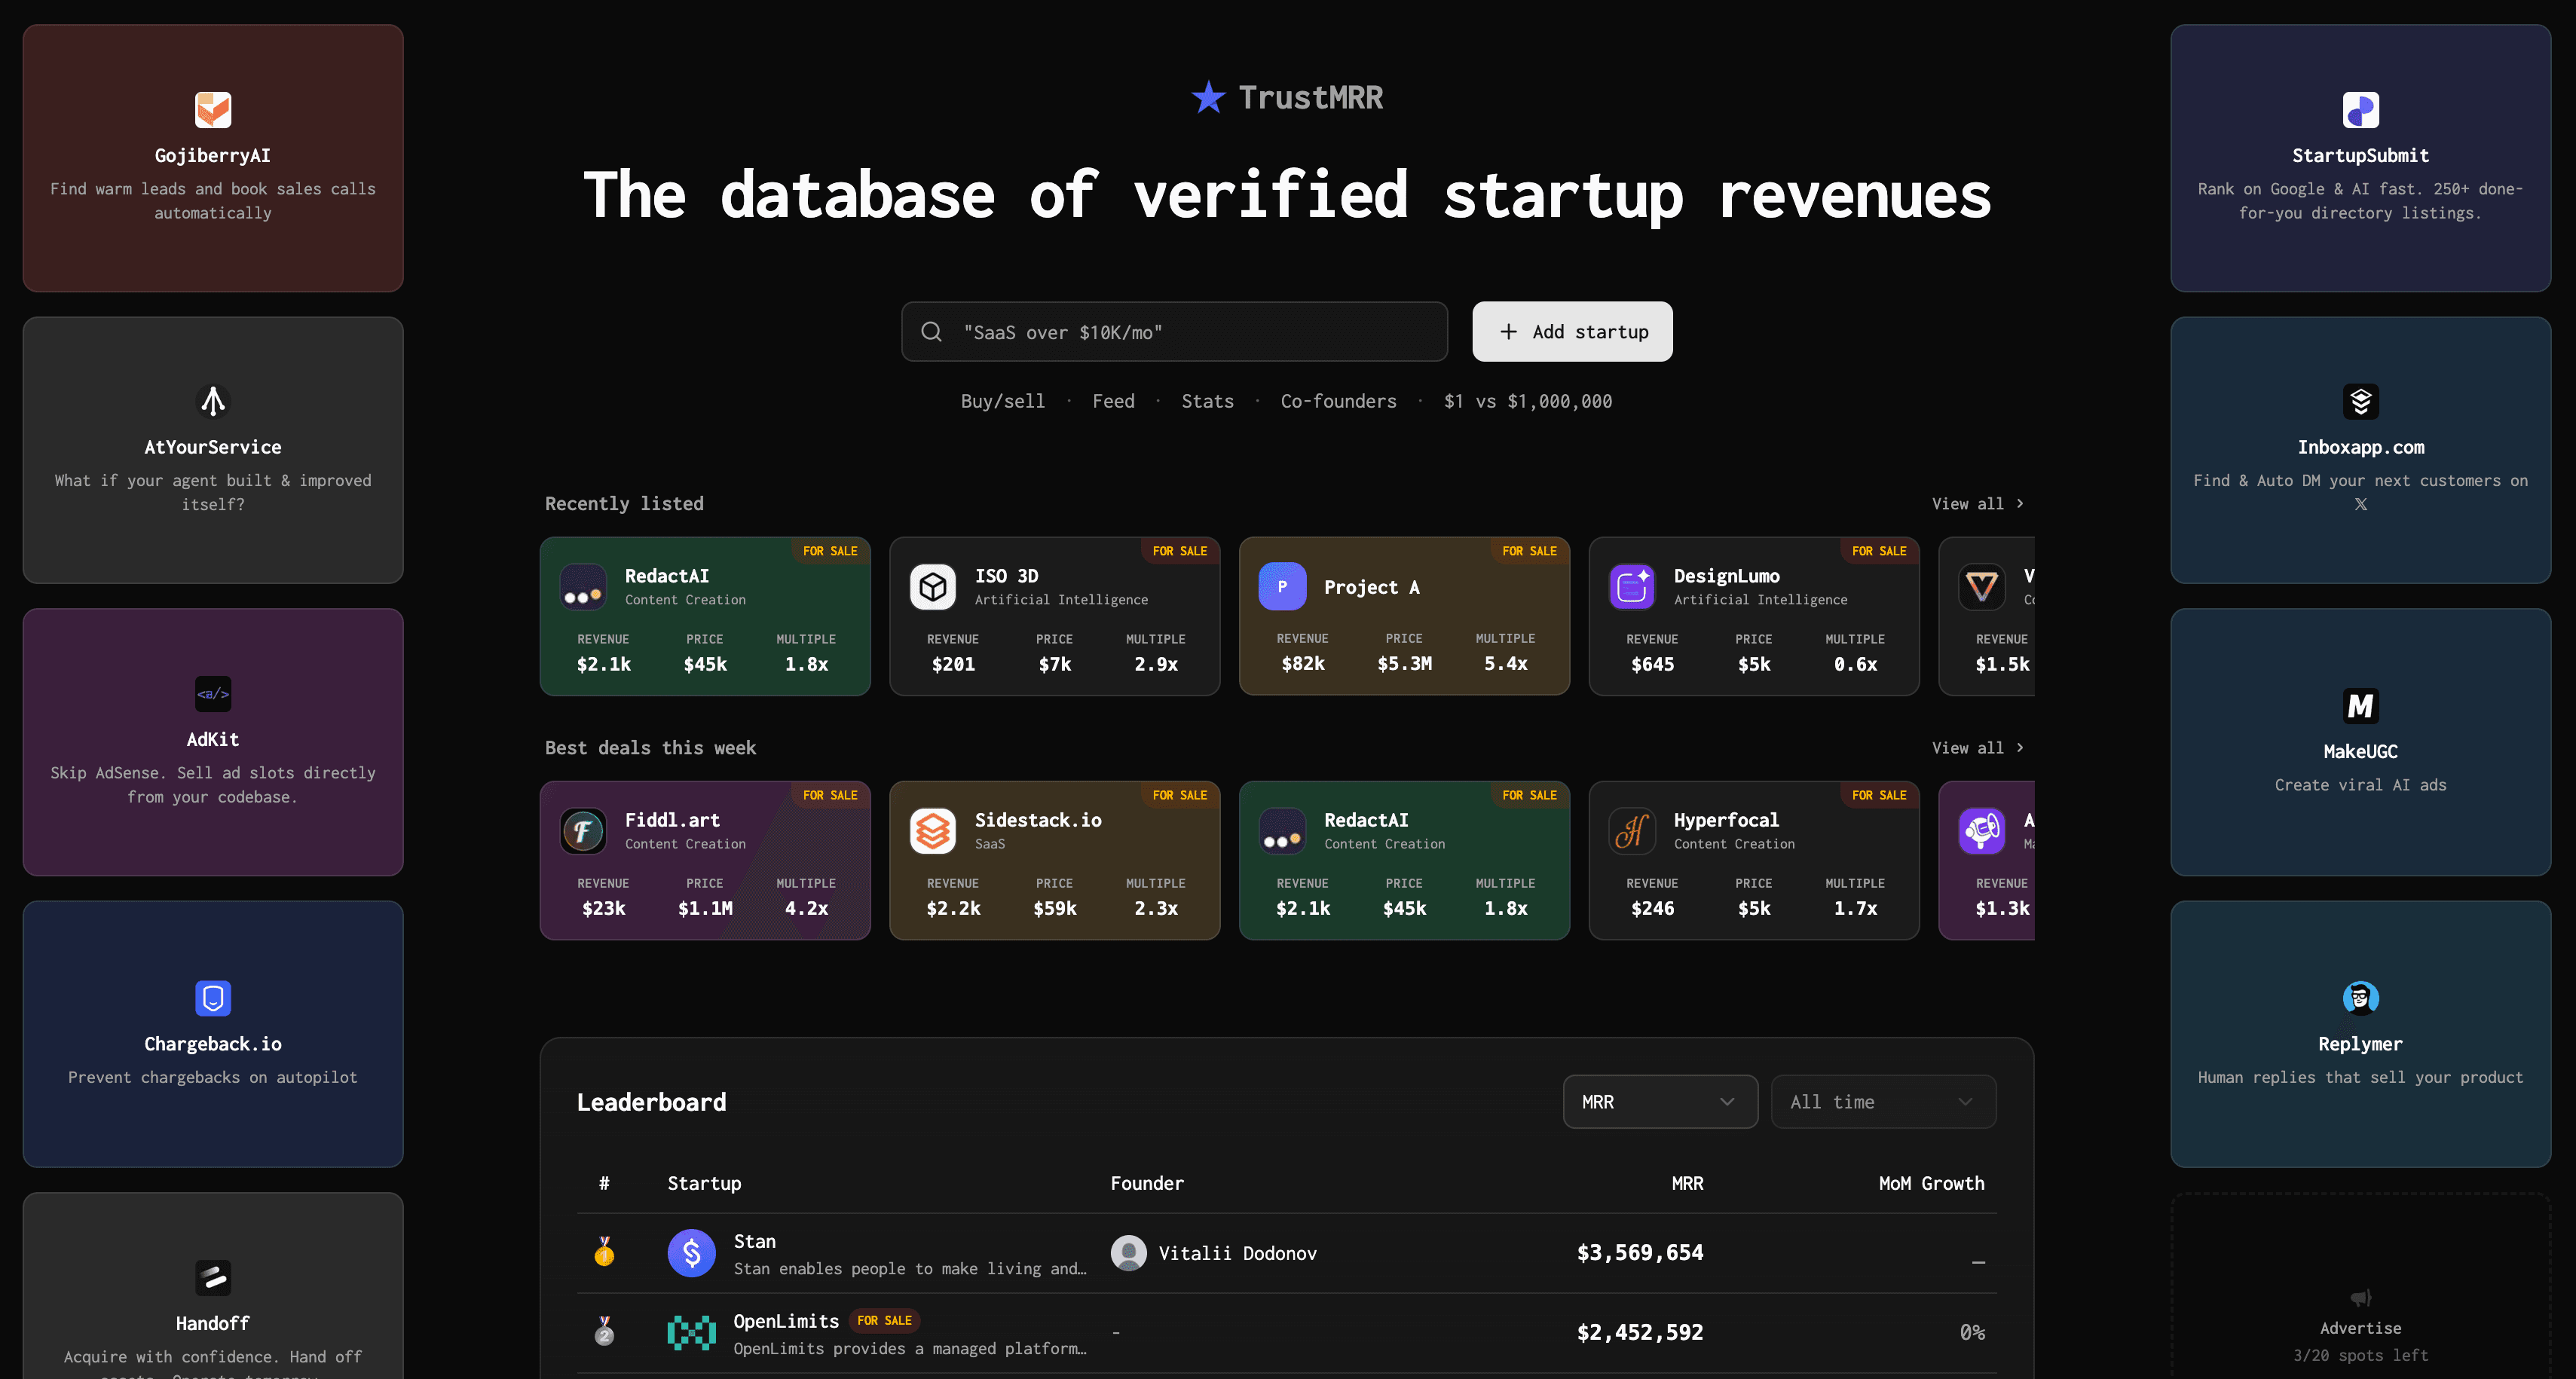Click the TrustMRR blue star logo
The image size is (2576, 1379).
point(1209,97)
